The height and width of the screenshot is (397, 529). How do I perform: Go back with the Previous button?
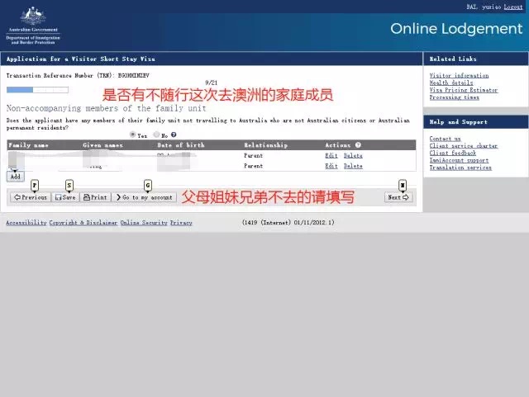point(30,197)
